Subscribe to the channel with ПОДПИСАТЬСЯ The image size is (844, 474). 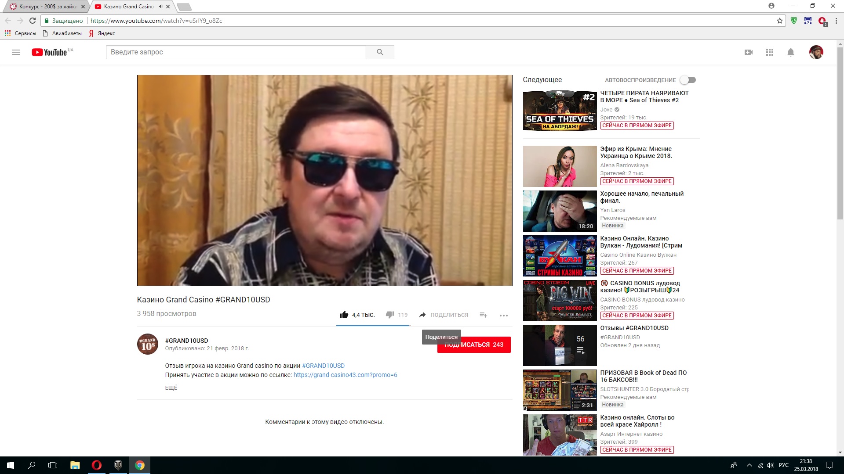(474, 345)
